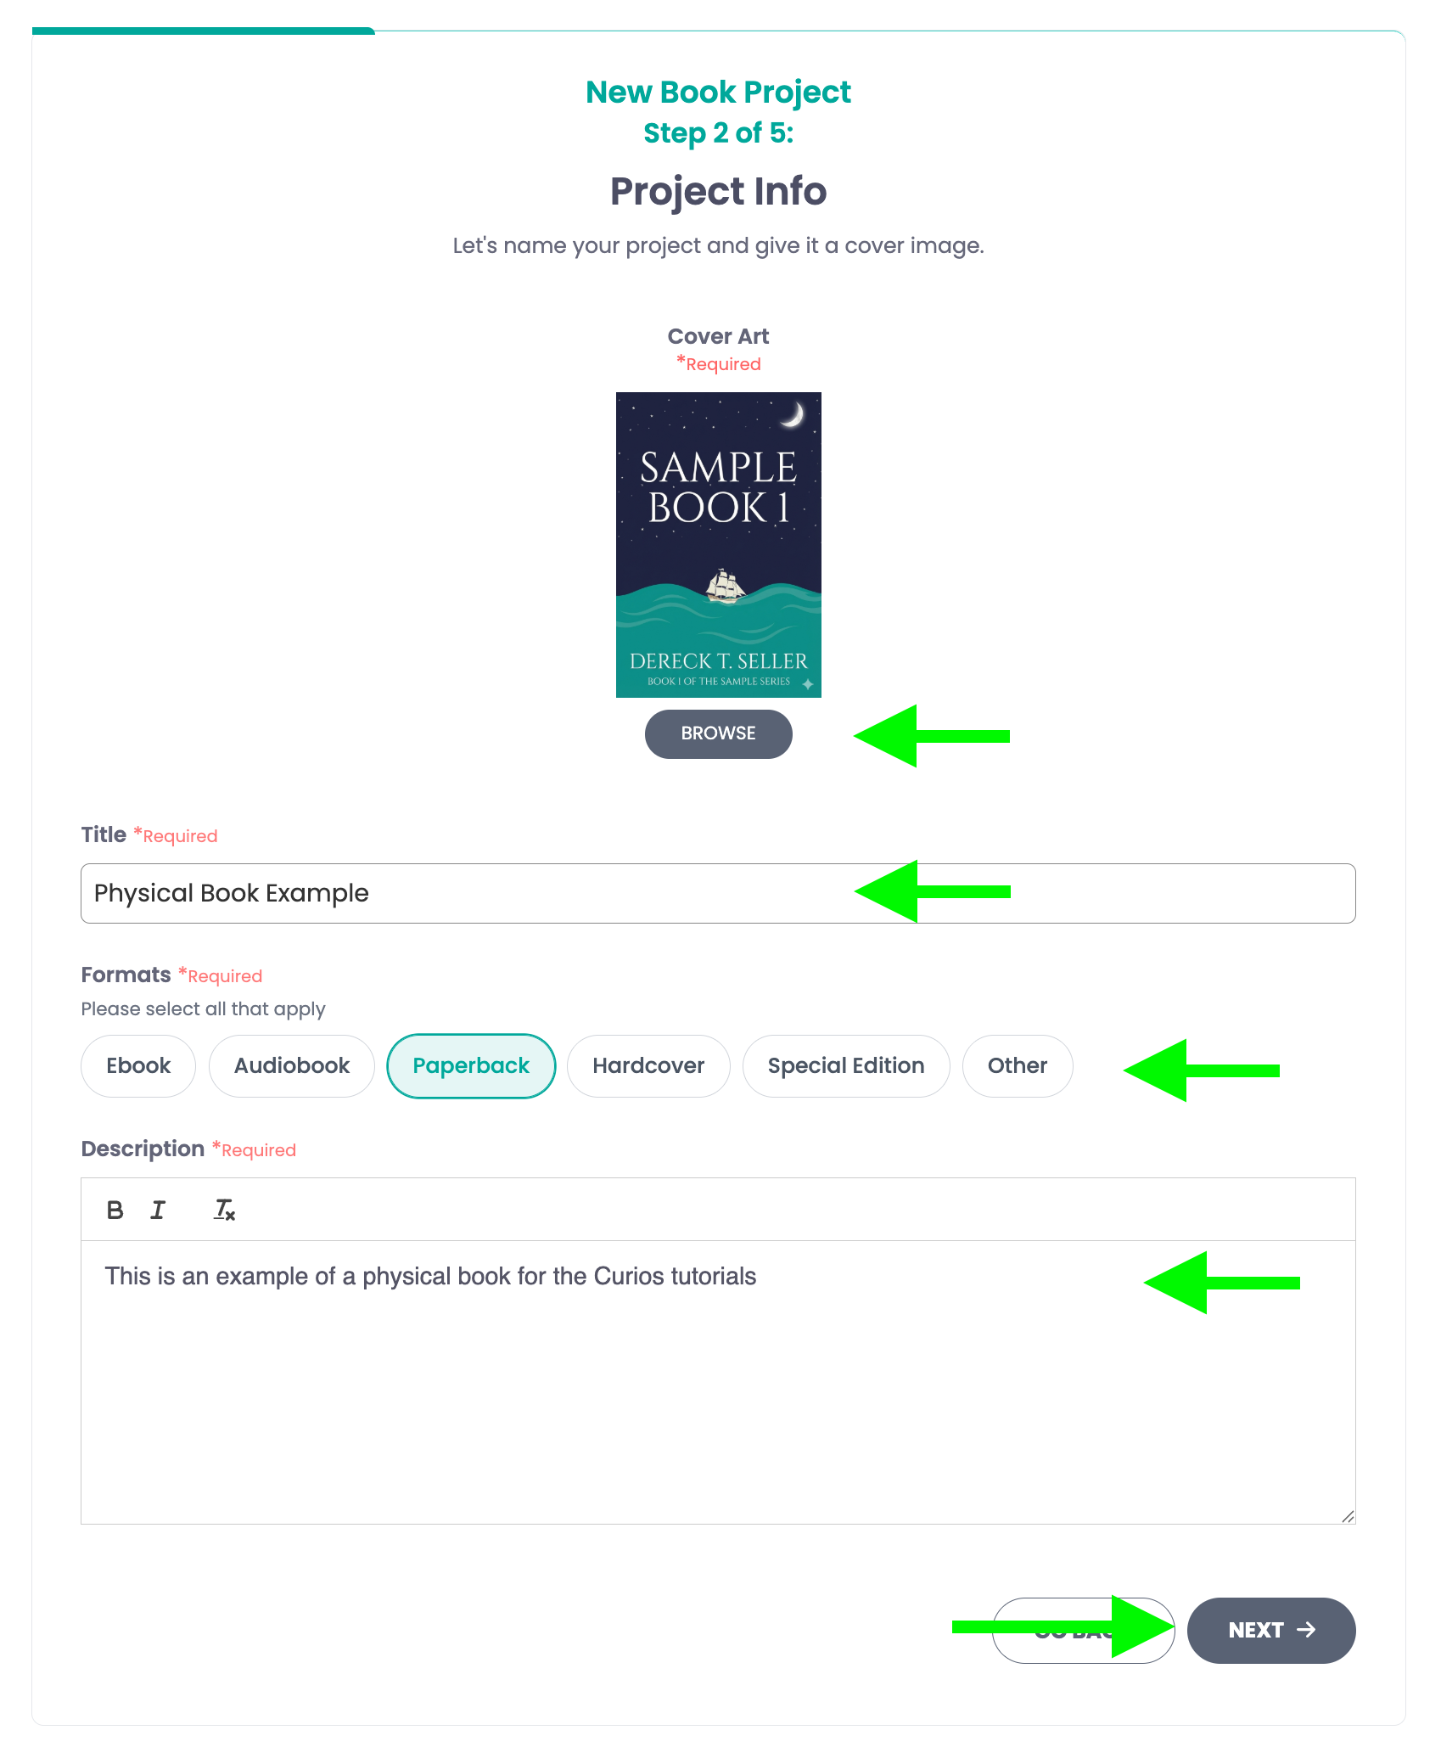
Task: Enable the Ebook format
Action: (x=137, y=1065)
